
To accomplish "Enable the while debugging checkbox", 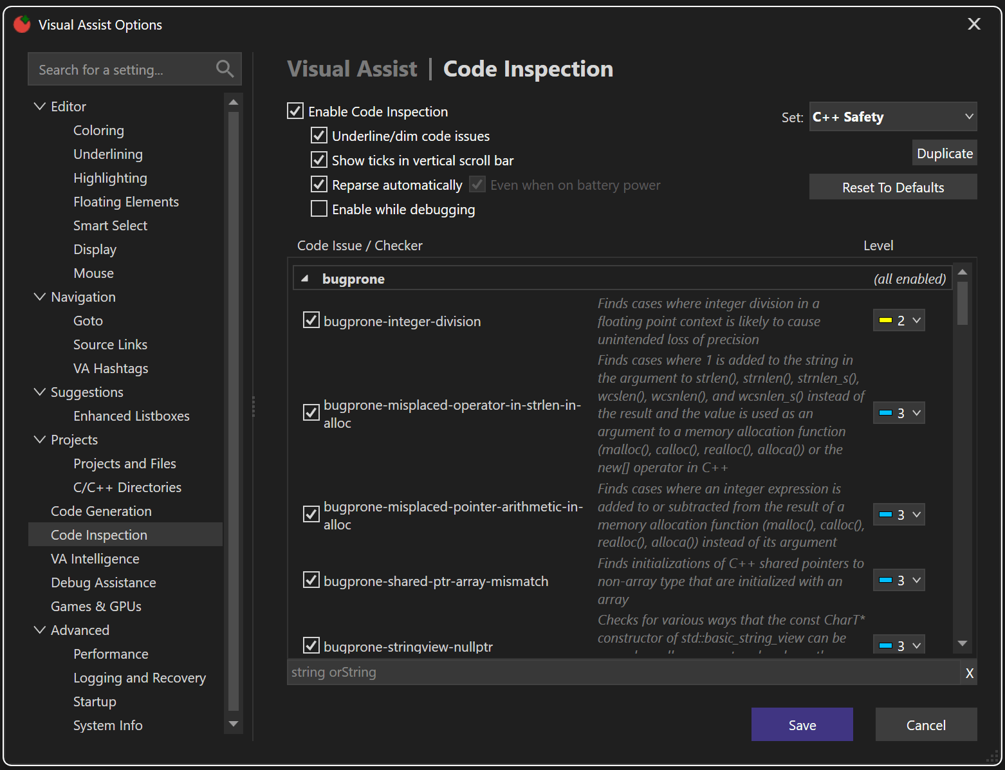I will [x=319, y=208].
